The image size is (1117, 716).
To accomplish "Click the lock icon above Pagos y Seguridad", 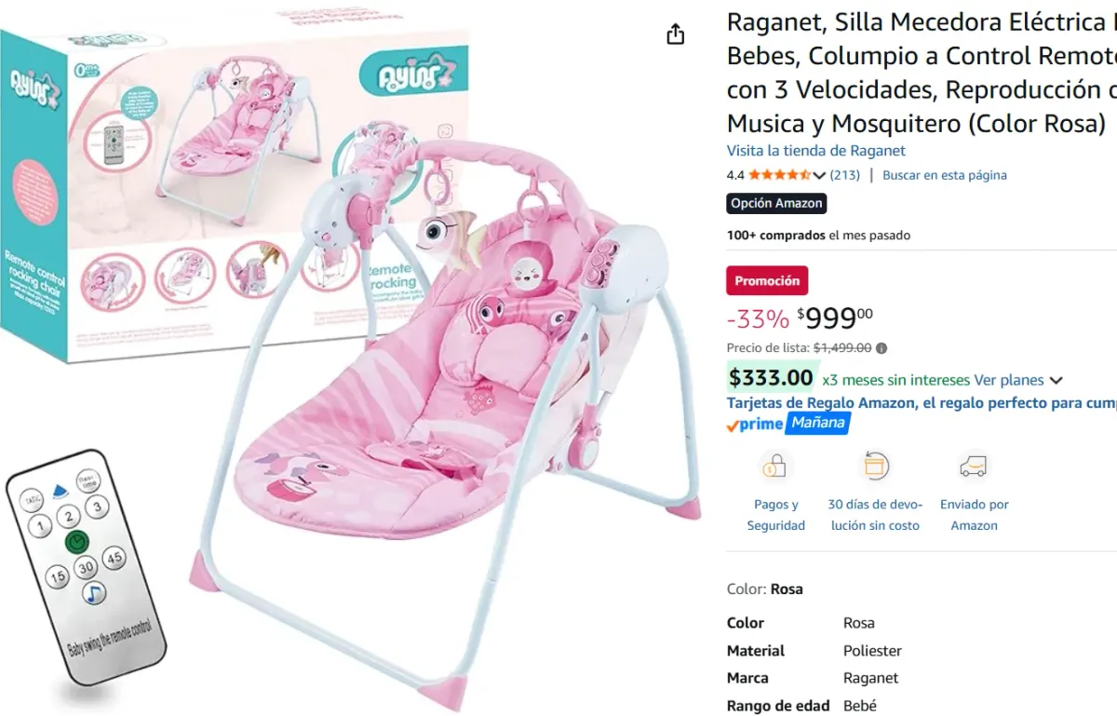I will click(777, 466).
